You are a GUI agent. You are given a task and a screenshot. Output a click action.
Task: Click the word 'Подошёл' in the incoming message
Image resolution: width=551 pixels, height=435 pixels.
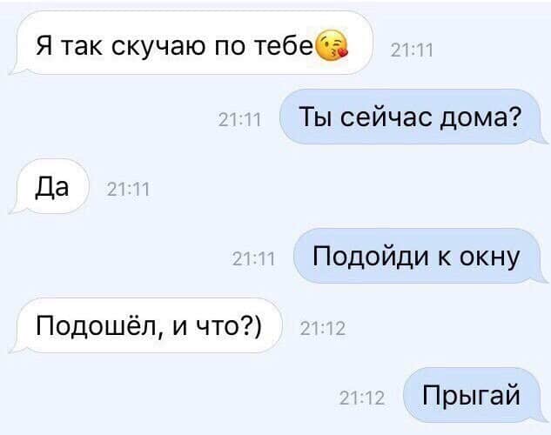95,325
